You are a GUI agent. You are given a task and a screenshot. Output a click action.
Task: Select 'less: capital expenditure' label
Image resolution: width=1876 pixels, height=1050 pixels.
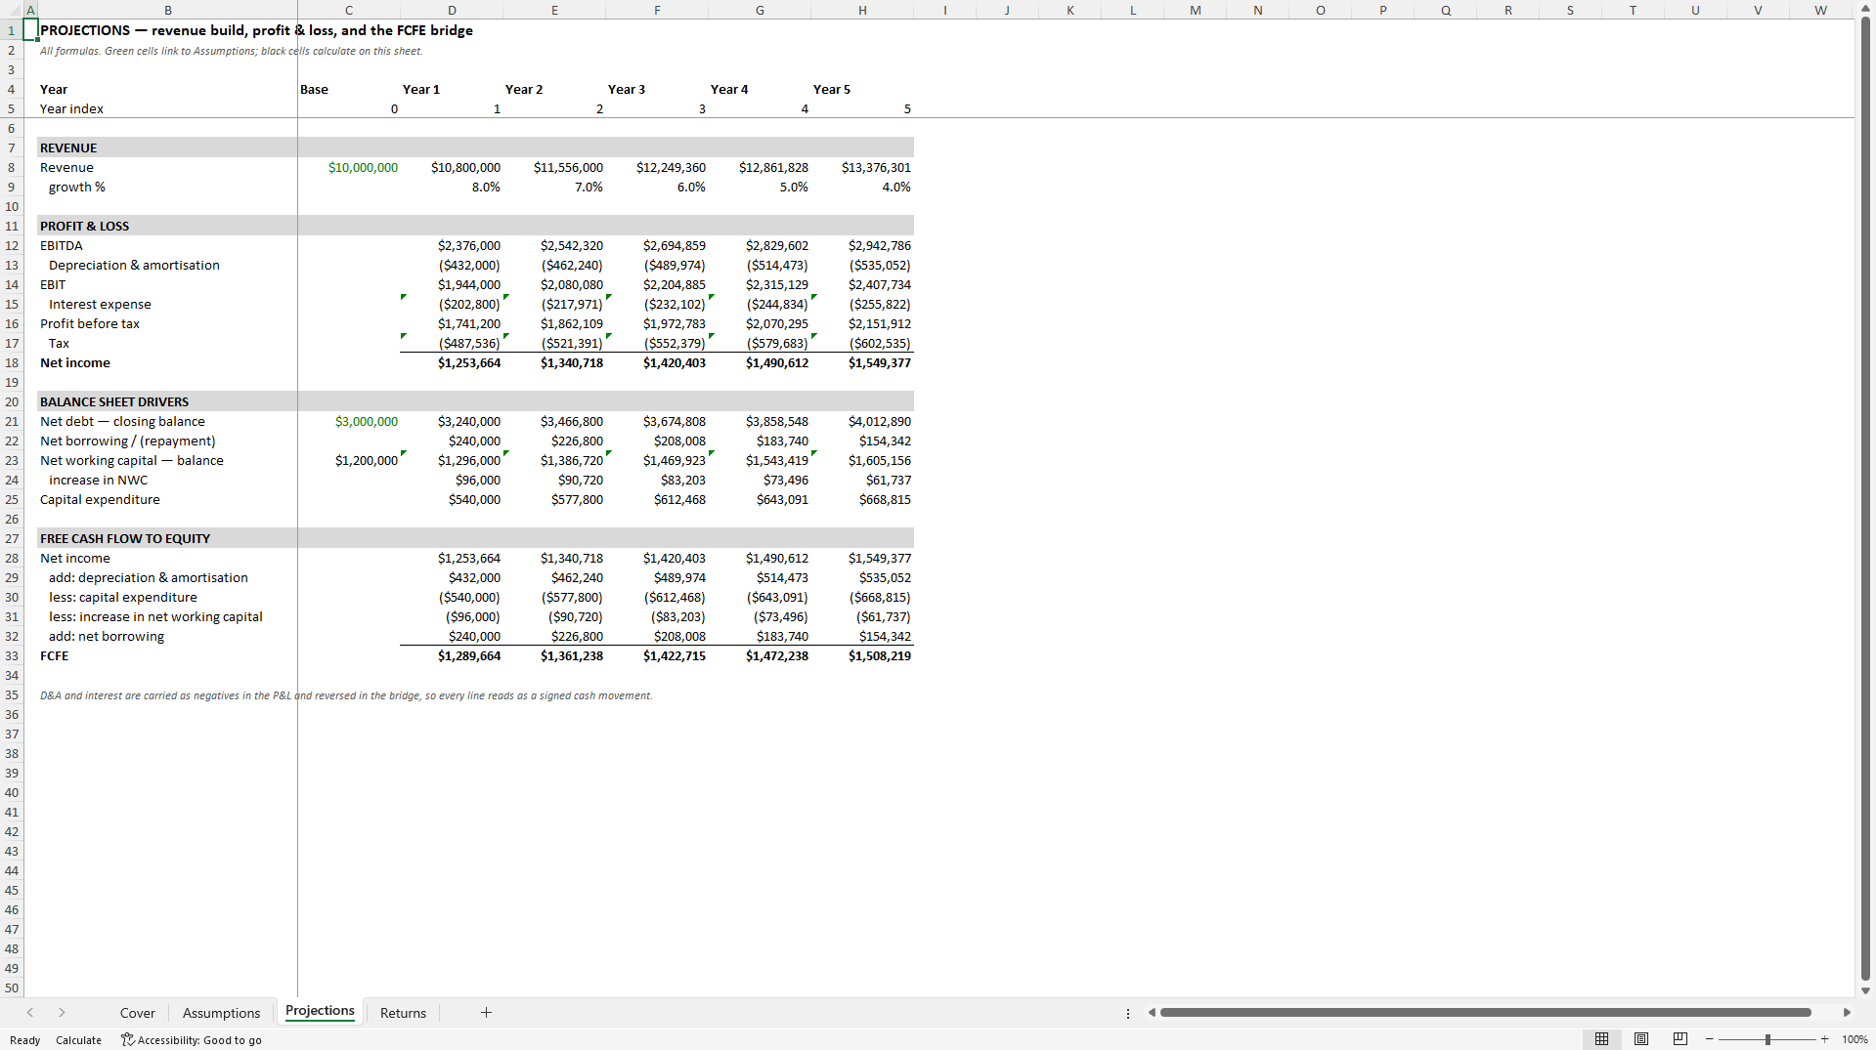tap(168, 597)
